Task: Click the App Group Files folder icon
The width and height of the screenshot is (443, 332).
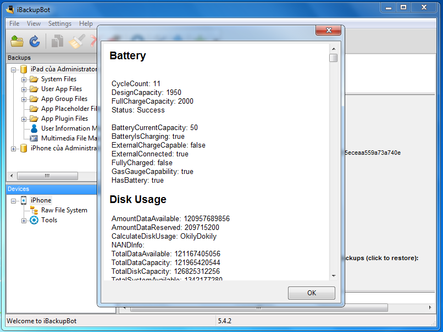Action: point(34,99)
